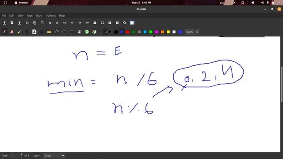Pick the white color swatch
This screenshot has height=159, width=283.
tap(174, 32)
